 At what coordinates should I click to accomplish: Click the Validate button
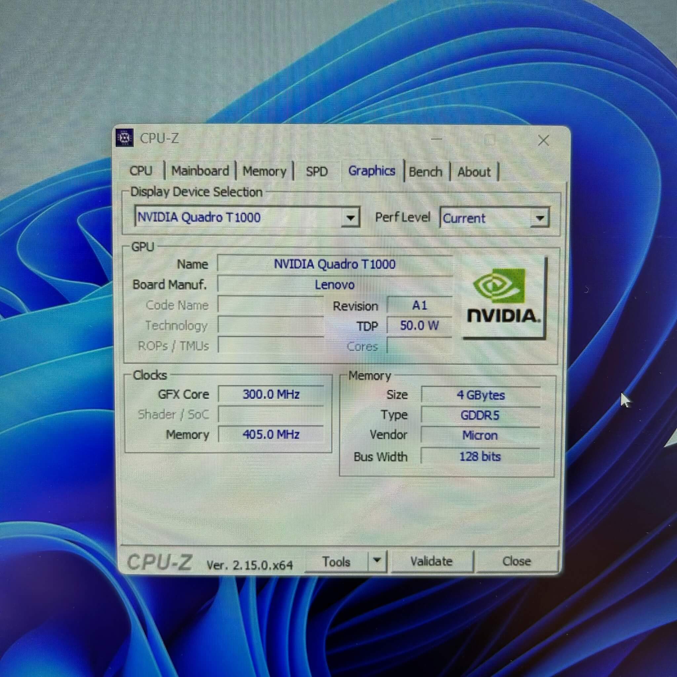(432, 561)
